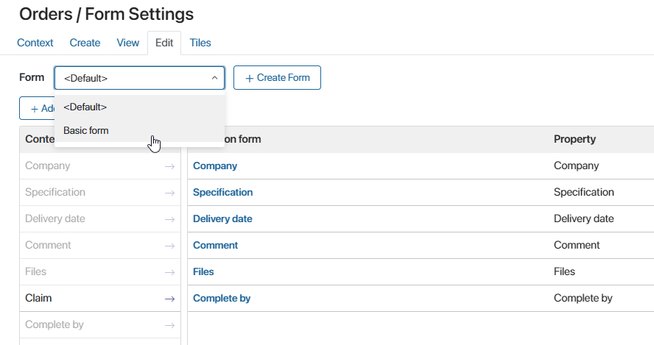The width and height of the screenshot is (654, 345).
Task: Click the arrow icon next to Claim
Action: click(x=169, y=299)
